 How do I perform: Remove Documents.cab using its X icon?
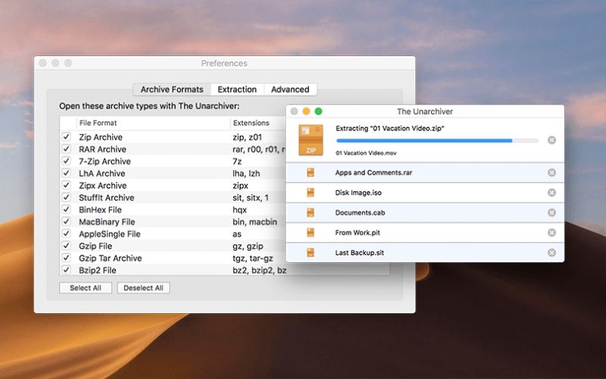[552, 213]
